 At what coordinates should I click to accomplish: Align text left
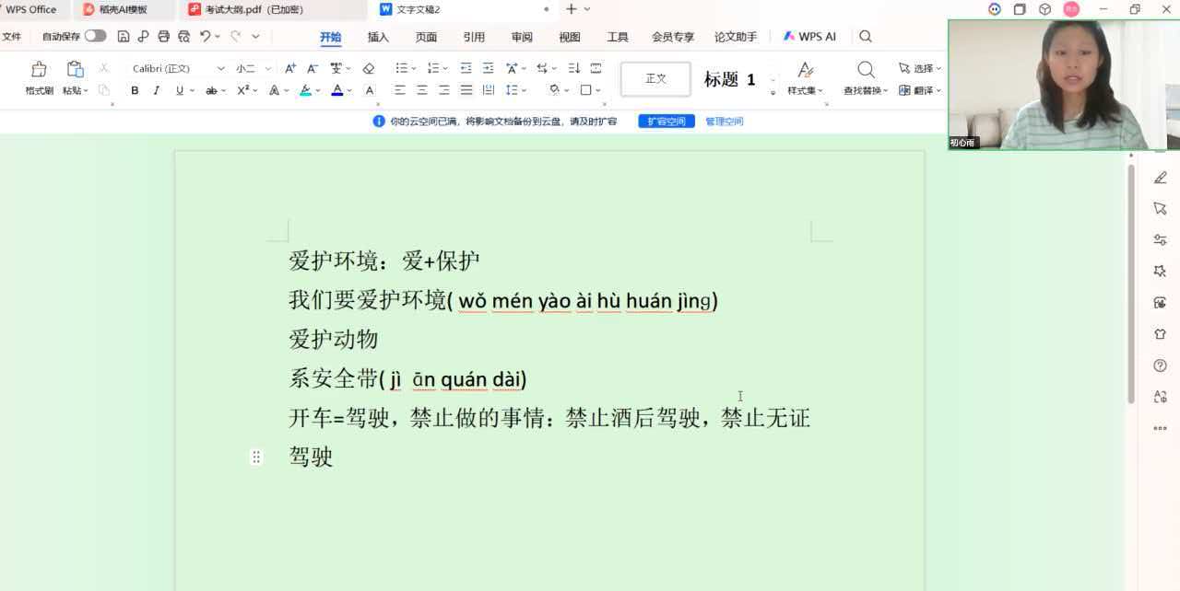400,90
